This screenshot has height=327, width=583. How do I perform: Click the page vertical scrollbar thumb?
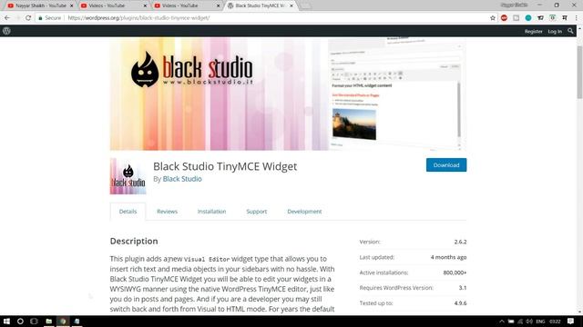[579, 73]
